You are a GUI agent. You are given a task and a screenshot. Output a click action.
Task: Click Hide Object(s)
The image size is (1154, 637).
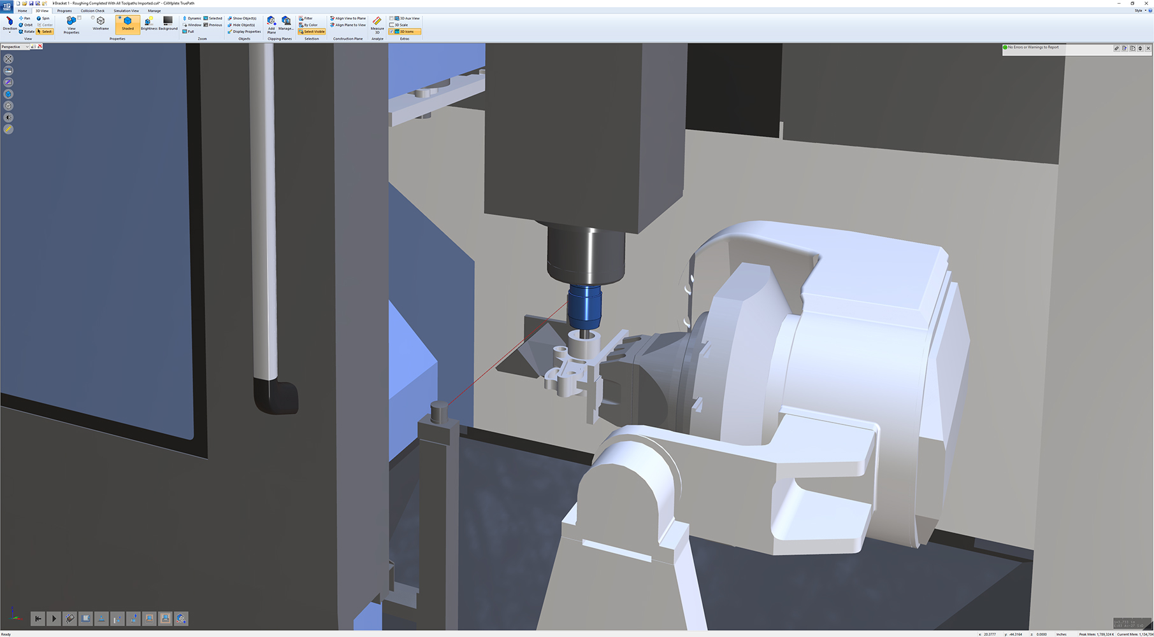click(242, 25)
